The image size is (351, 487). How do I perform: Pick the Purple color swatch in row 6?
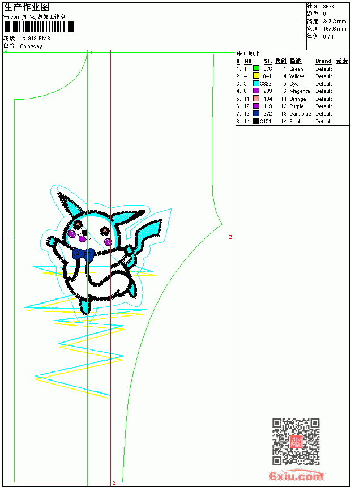tap(256, 106)
